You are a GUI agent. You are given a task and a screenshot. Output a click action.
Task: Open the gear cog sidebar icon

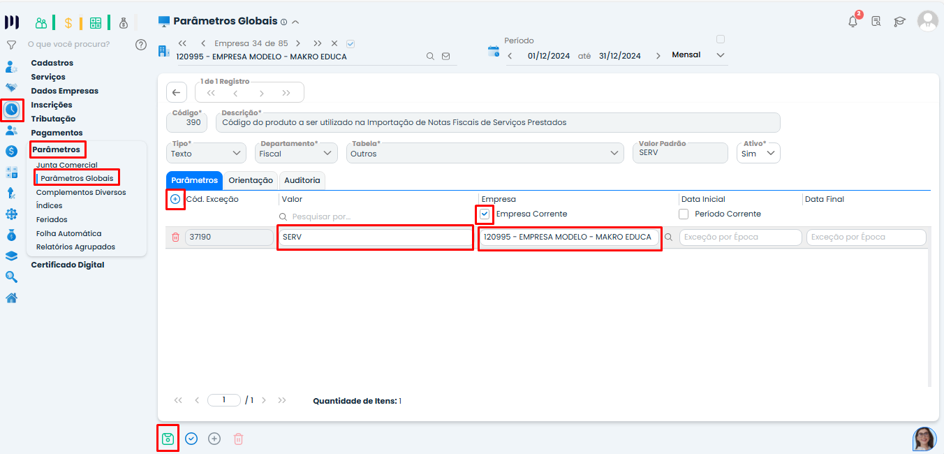(11, 214)
